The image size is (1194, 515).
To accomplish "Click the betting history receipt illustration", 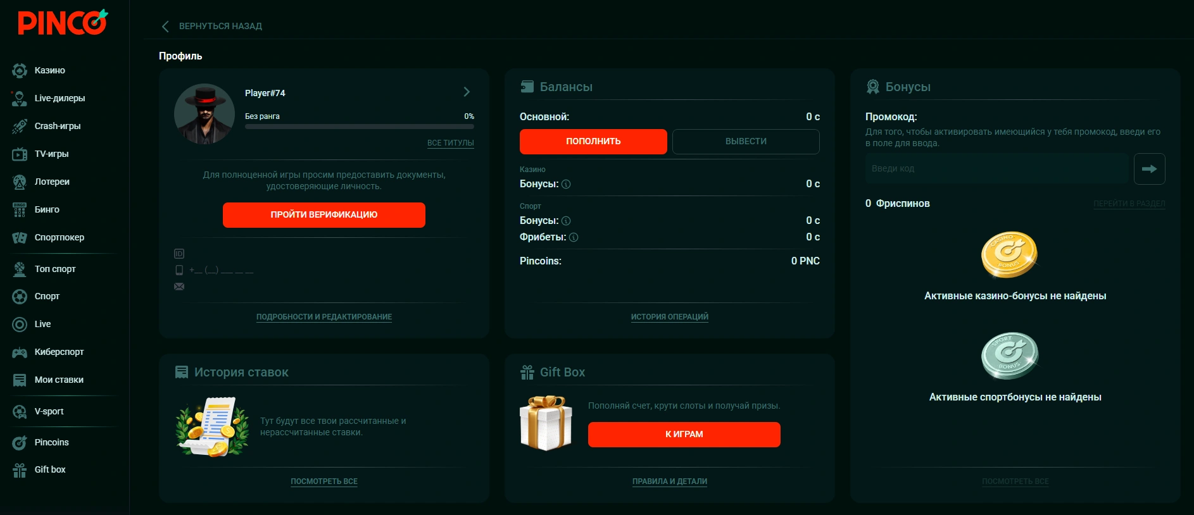I will [213, 426].
